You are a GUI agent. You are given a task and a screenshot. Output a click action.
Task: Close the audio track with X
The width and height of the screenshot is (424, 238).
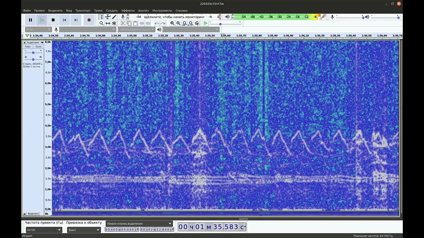pyautogui.click(x=25, y=43)
